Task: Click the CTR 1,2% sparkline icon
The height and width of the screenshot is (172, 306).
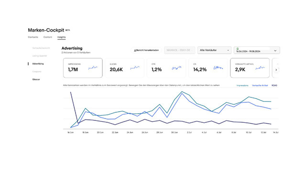Action: tap(176, 68)
